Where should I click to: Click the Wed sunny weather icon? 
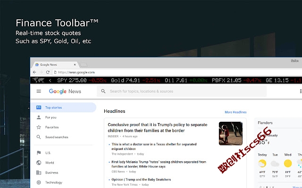point(288,164)
